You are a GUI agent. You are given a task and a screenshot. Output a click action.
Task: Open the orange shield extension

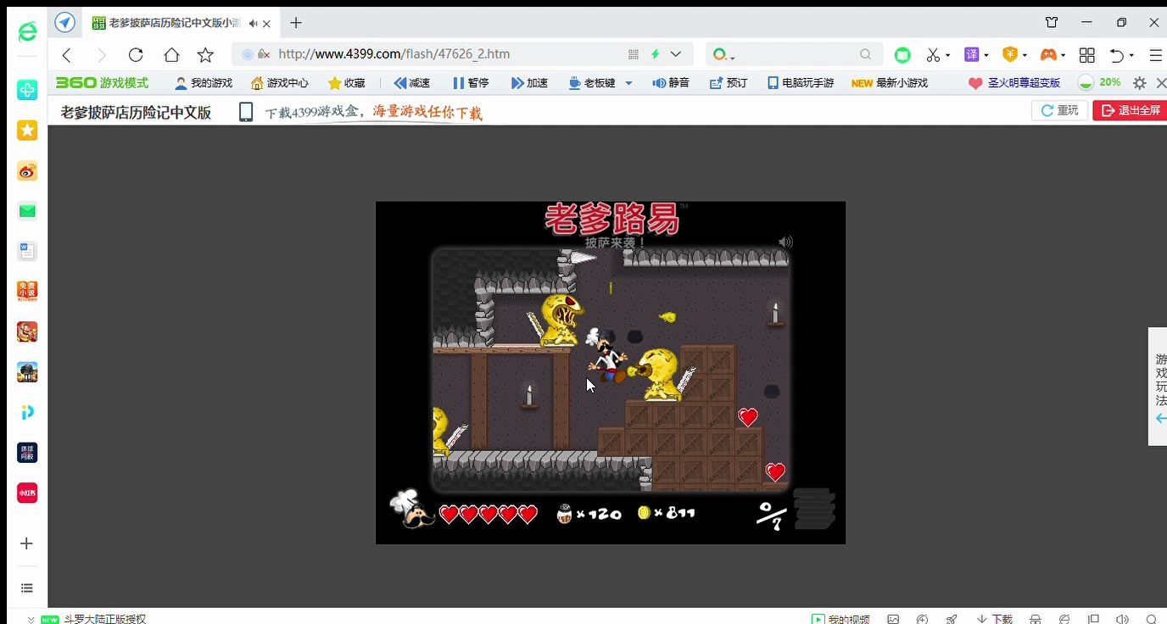(1010, 55)
